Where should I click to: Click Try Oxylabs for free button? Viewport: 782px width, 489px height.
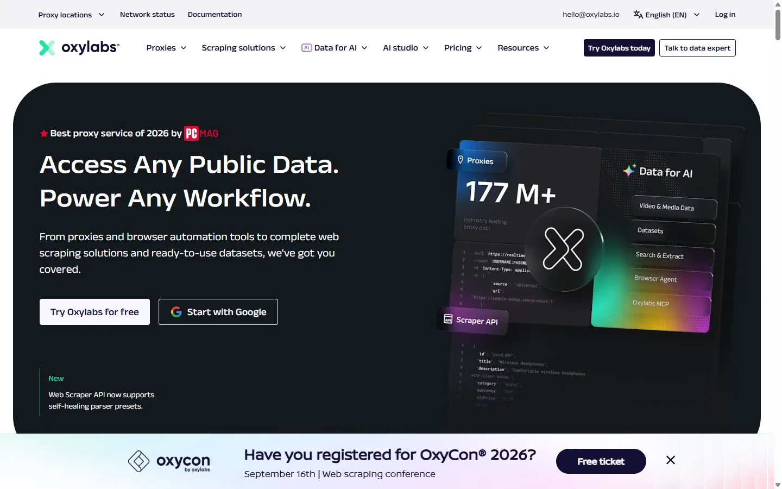pyautogui.click(x=94, y=312)
